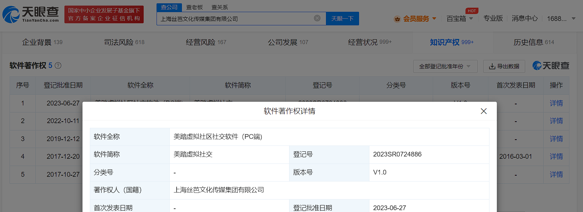Click the 1688... account name

pos(557,19)
